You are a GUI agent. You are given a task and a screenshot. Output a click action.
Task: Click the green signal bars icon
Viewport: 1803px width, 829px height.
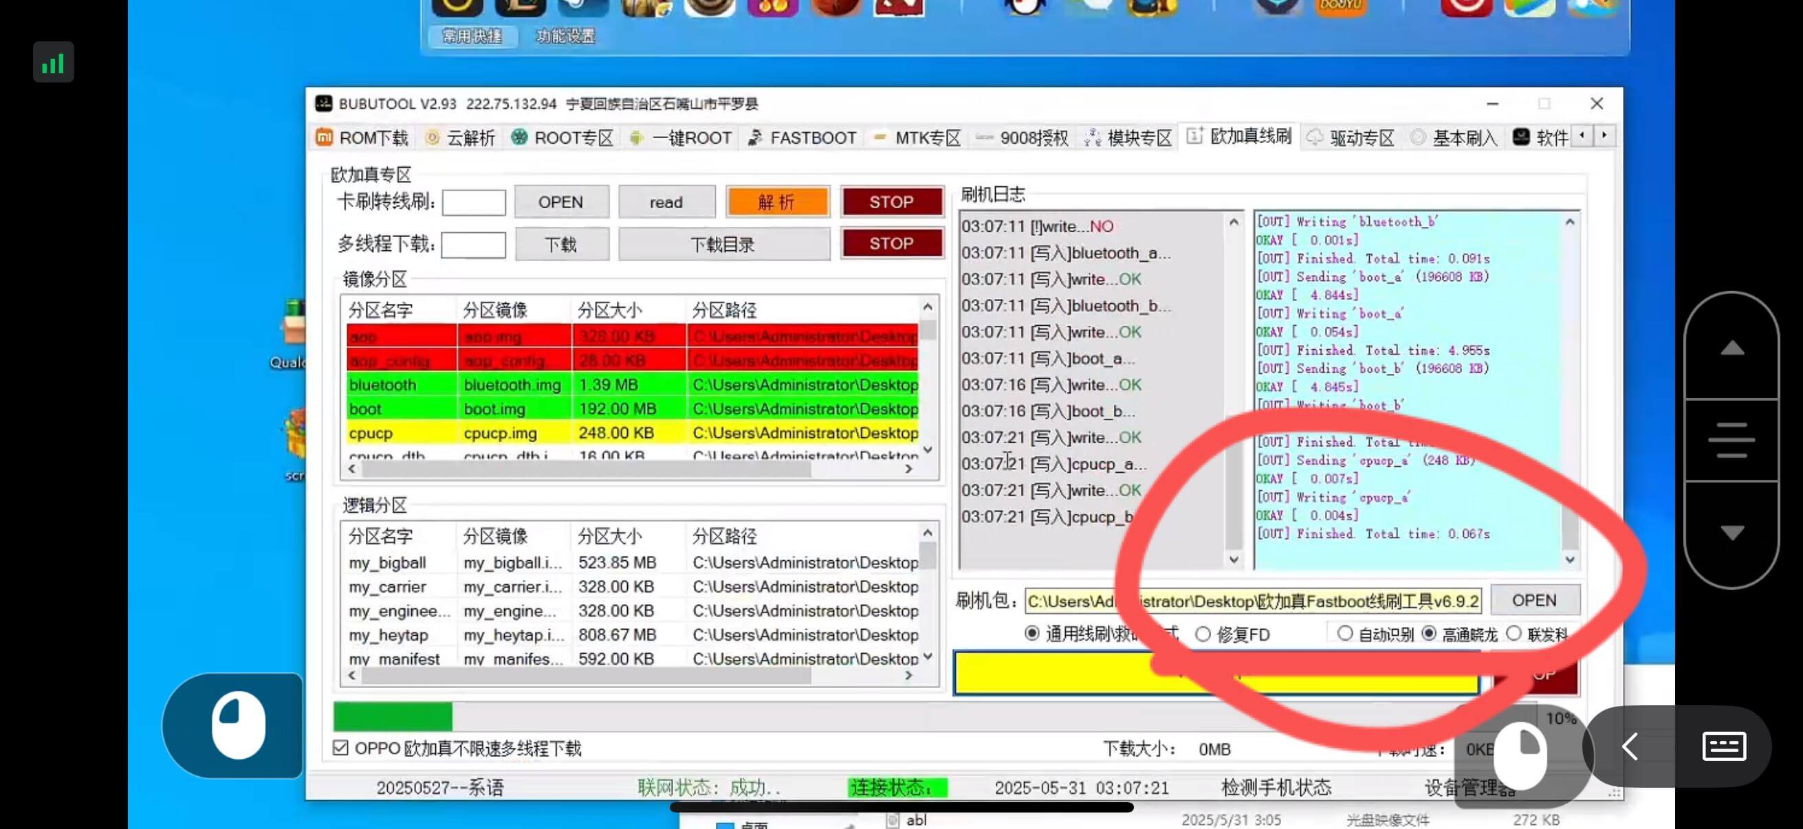(53, 64)
